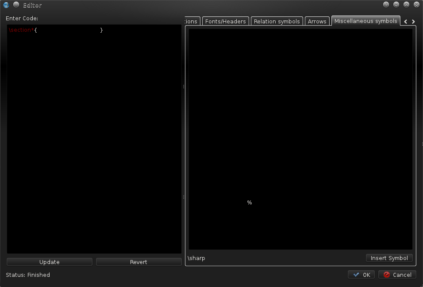
Task: Open the help question mark in the title bar
Action: [x=386, y=5]
